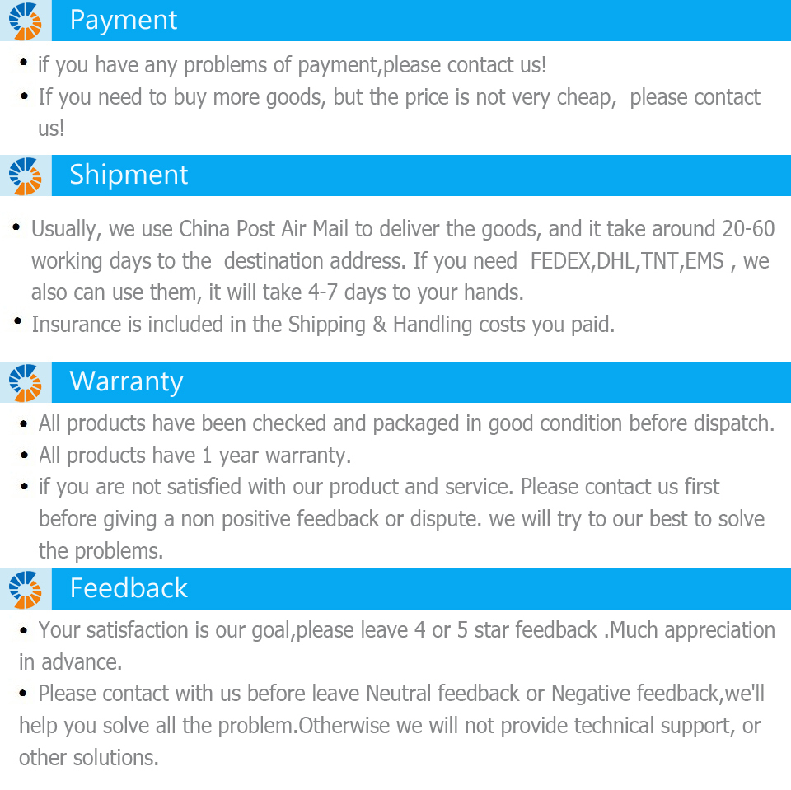Click the pinwheel logo beside Feedback
Viewport: 791px width, 790px height.
tap(25, 588)
